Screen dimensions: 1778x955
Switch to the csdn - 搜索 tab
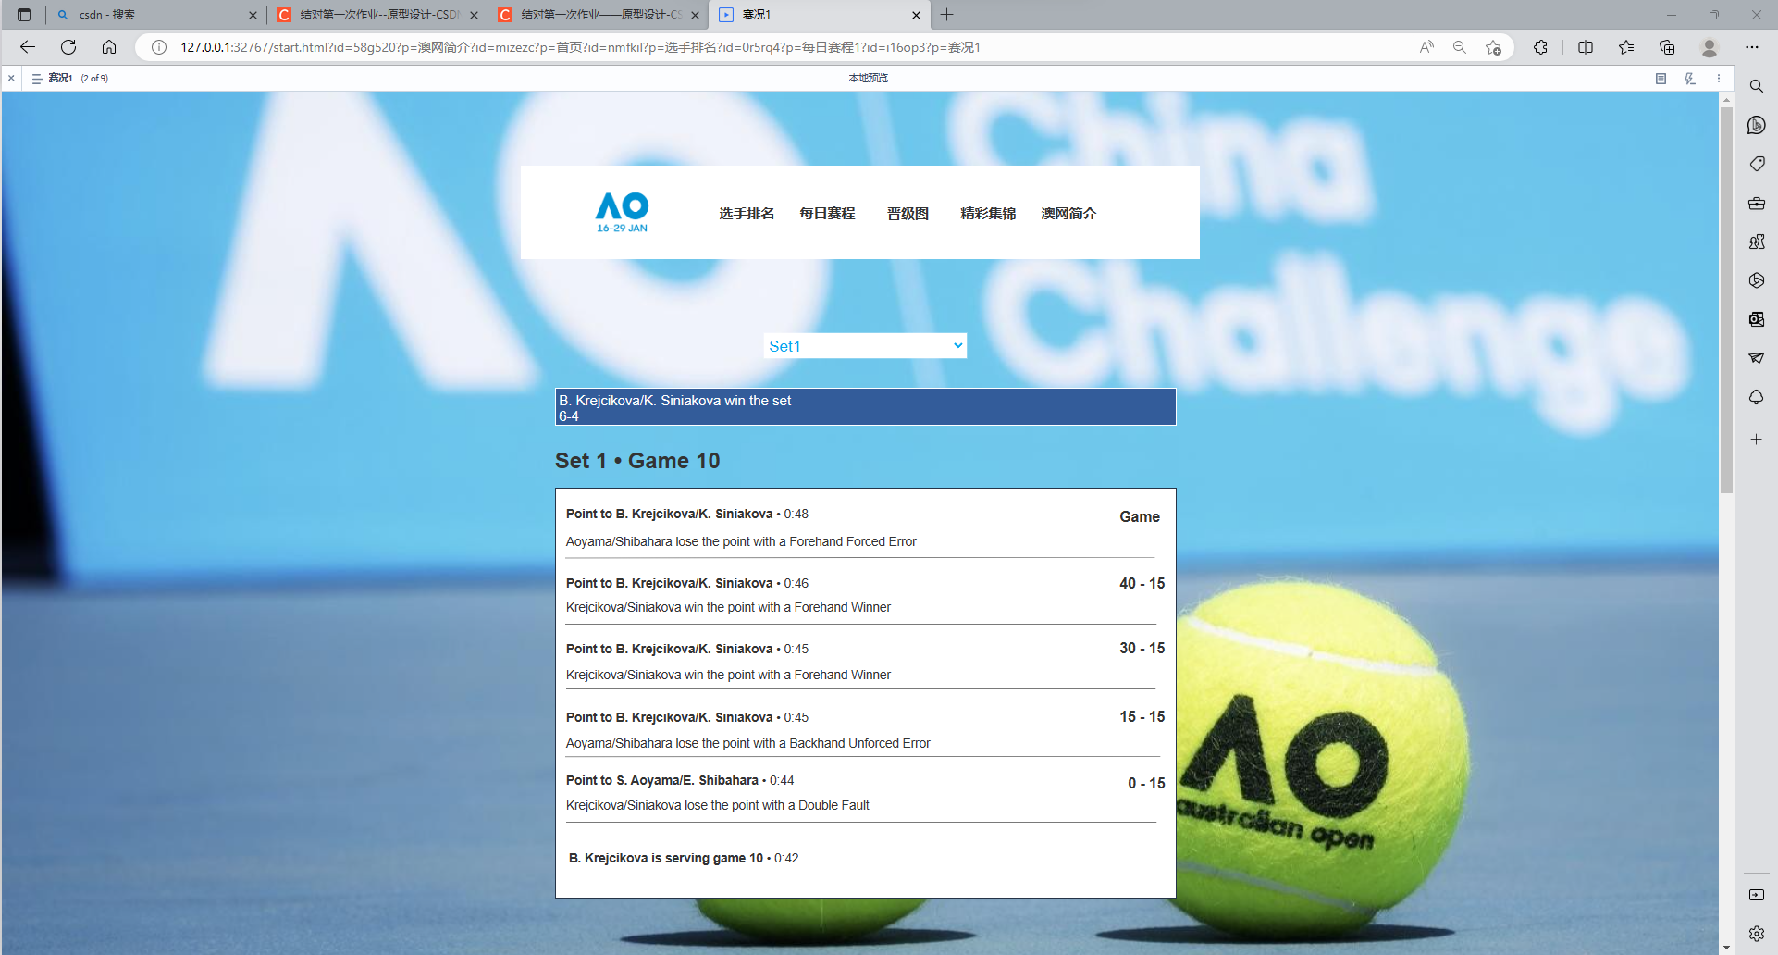click(154, 15)
